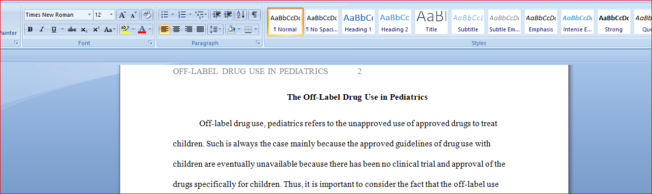Apply the Normal style
The width and height of the screenshot is (652, 194).
(285, 22)
